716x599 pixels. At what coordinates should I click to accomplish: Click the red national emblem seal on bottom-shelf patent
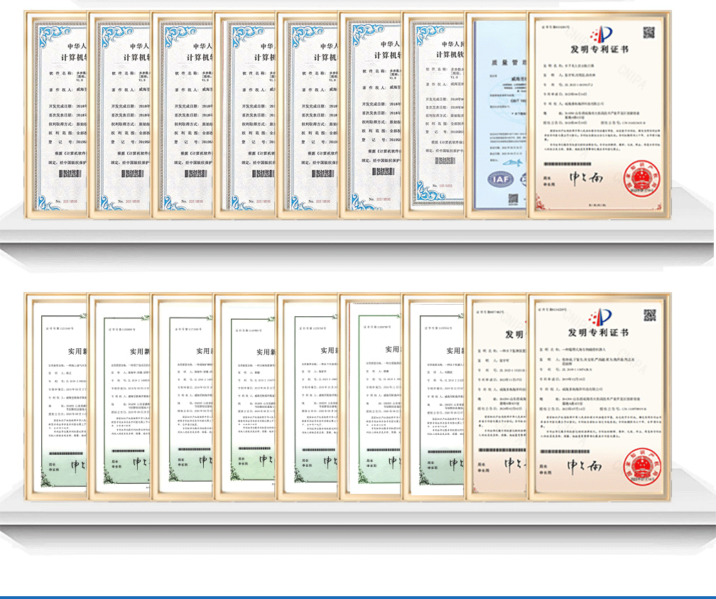click(641, 466)
